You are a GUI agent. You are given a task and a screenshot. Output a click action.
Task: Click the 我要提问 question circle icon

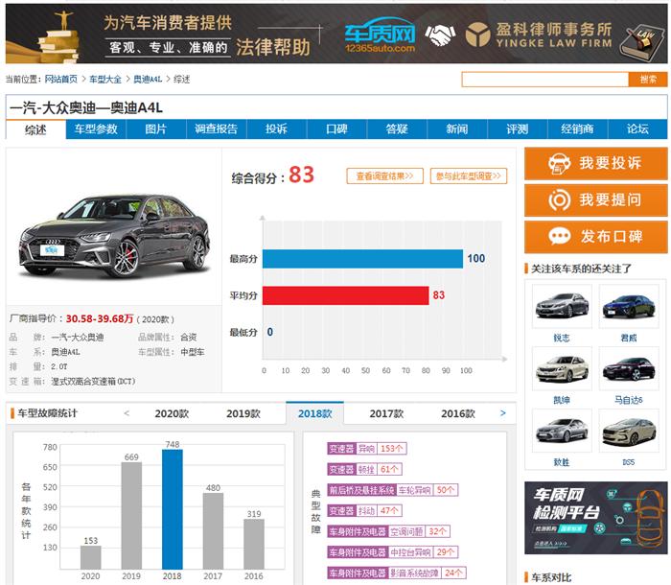pos(559,200)
